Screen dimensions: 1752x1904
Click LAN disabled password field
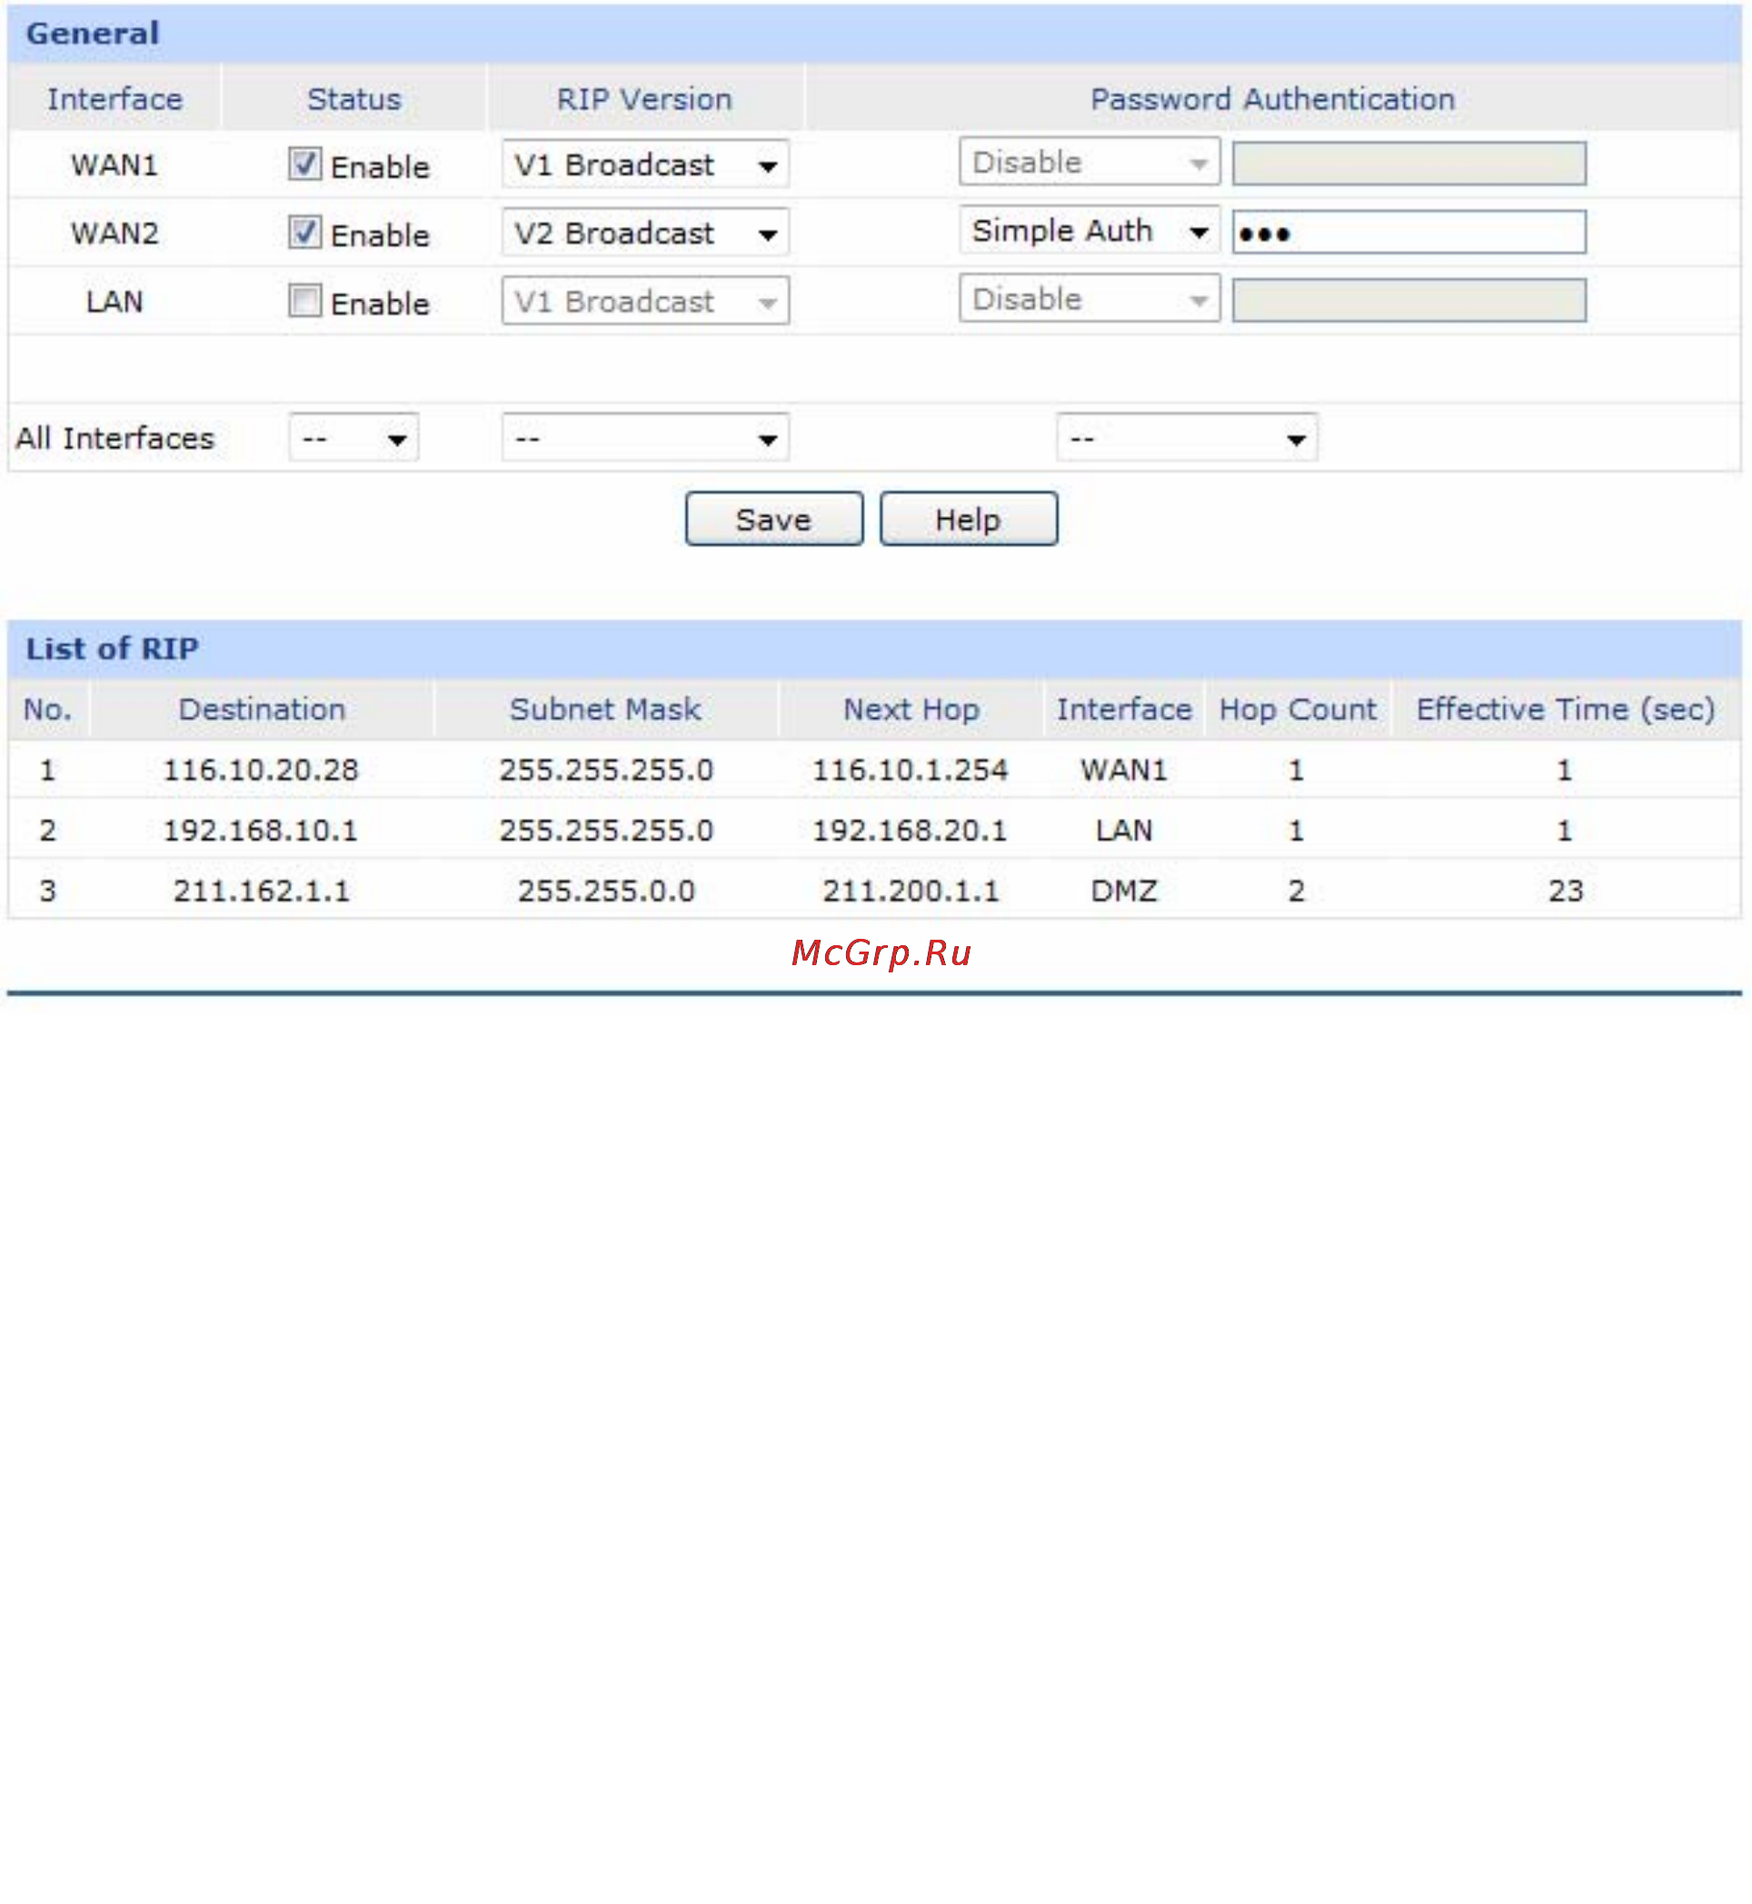(x=1409, y=301)
